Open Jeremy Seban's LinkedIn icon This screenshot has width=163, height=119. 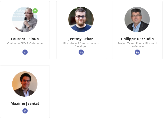81,52
